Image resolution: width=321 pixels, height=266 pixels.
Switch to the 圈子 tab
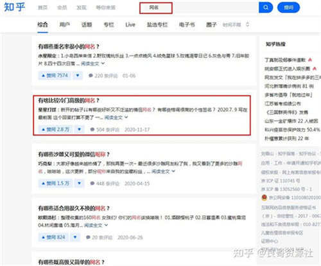tap(211, 24)
